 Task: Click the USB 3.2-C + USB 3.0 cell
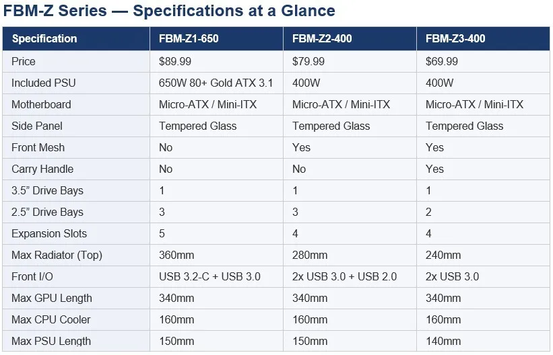point(216,276)
